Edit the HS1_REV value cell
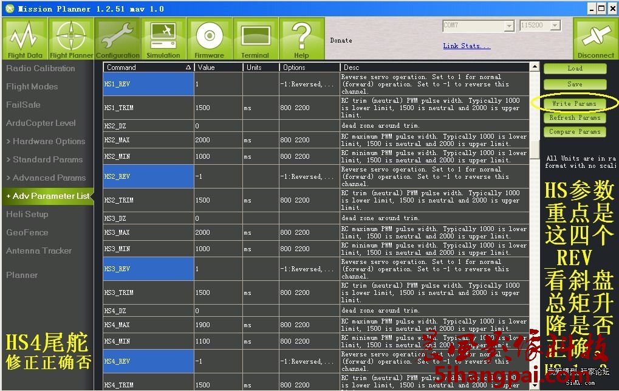 [218, 84]
